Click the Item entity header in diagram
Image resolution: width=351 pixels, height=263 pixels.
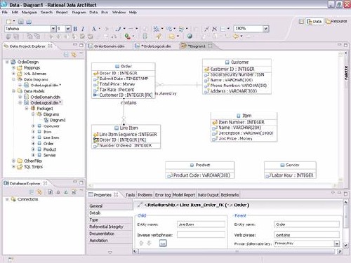pos(244,116)
